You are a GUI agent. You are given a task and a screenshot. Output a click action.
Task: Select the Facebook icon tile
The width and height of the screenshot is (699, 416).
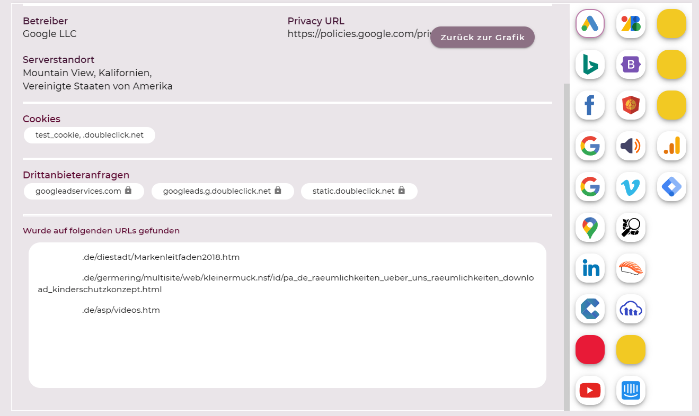pos(590,105)
